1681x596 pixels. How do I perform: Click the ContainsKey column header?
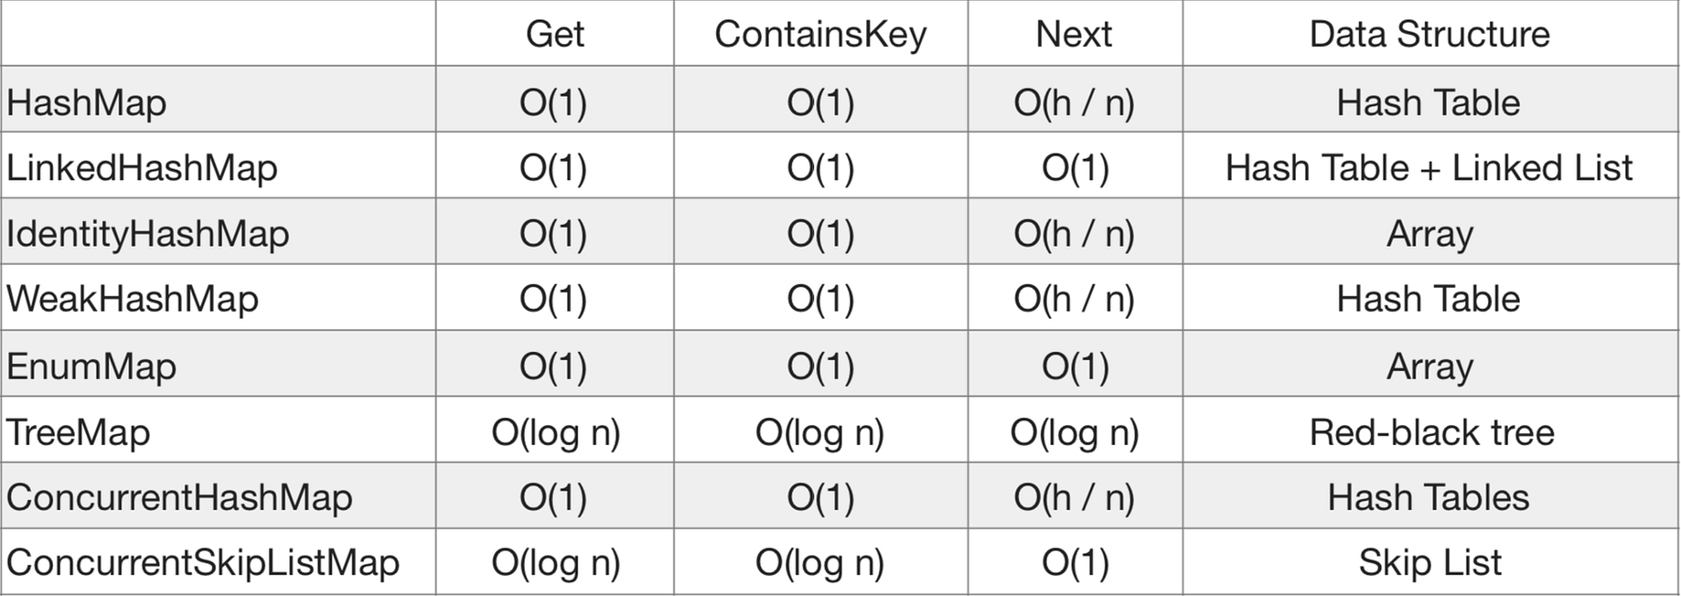819,35
